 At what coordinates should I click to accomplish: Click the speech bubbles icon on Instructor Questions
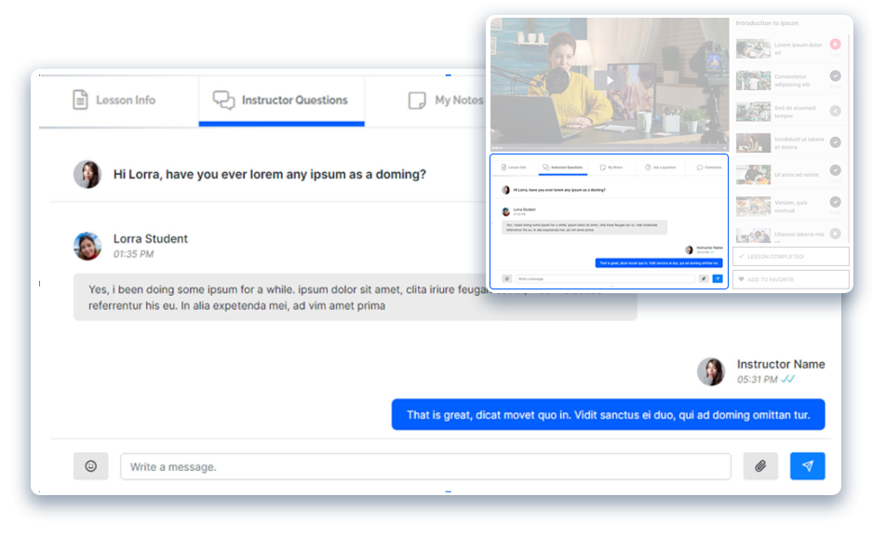(x=223, y=100)
